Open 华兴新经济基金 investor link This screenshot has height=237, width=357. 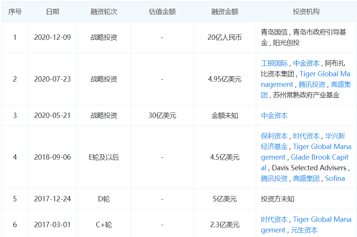pyautogui.click(x=335, y=136)
